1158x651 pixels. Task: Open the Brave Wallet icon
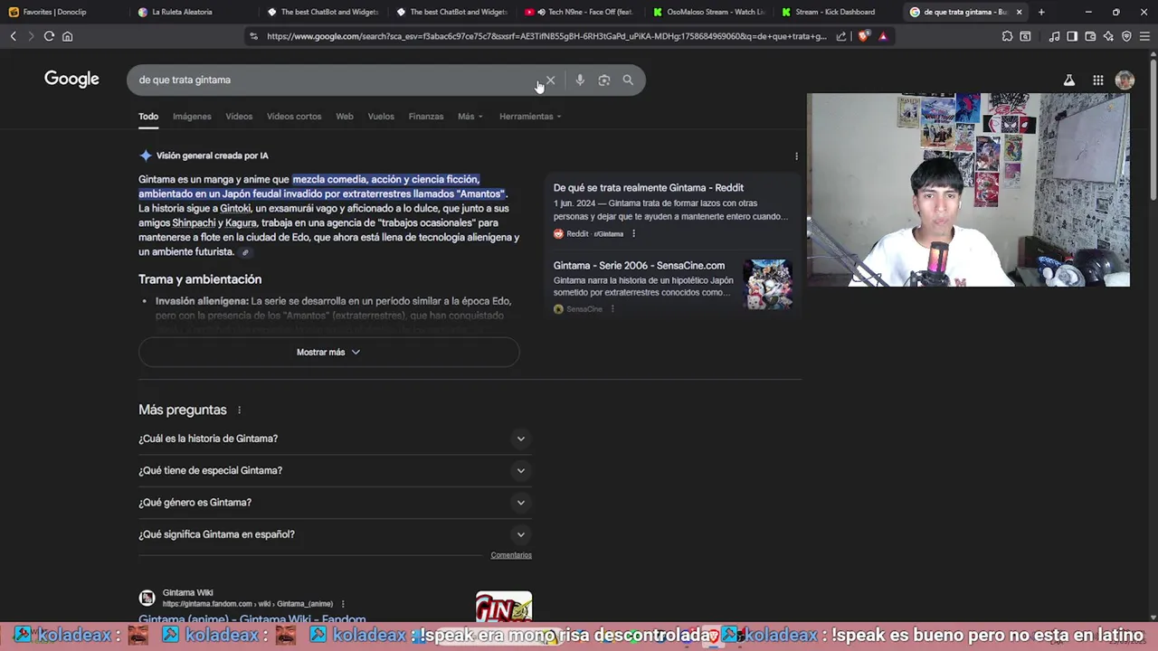[1090, 36]
